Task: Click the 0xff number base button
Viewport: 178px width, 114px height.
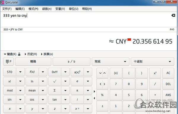Action: (55, 72)
